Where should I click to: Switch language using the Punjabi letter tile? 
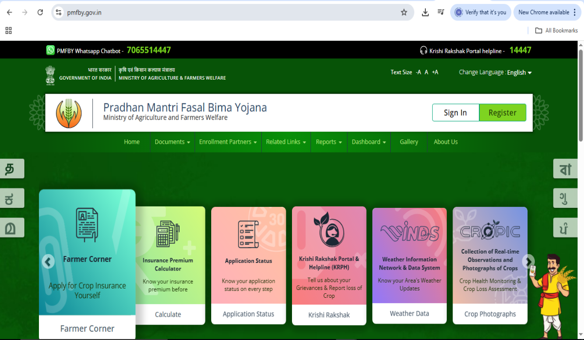tap(566, 228)
